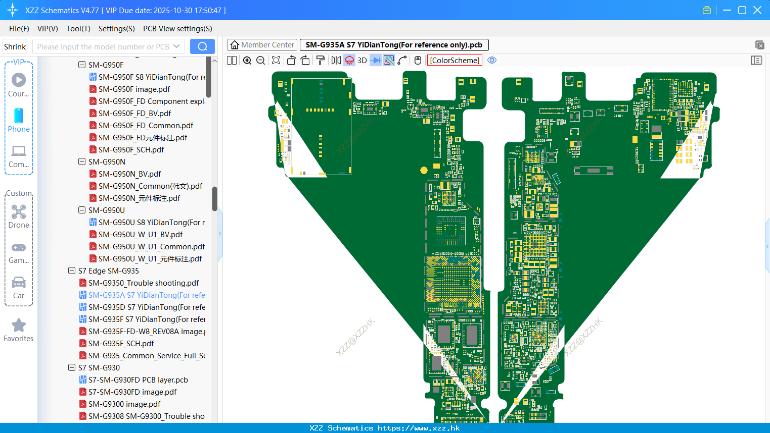The height and width of the screenshot is (433, 770).
Task: Open SM-G935D S7 YiDianTong file
Action: pyautogui.click(x=147, y=307)
